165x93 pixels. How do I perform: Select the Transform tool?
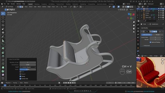pyautogui.click(x=3, y=33)
